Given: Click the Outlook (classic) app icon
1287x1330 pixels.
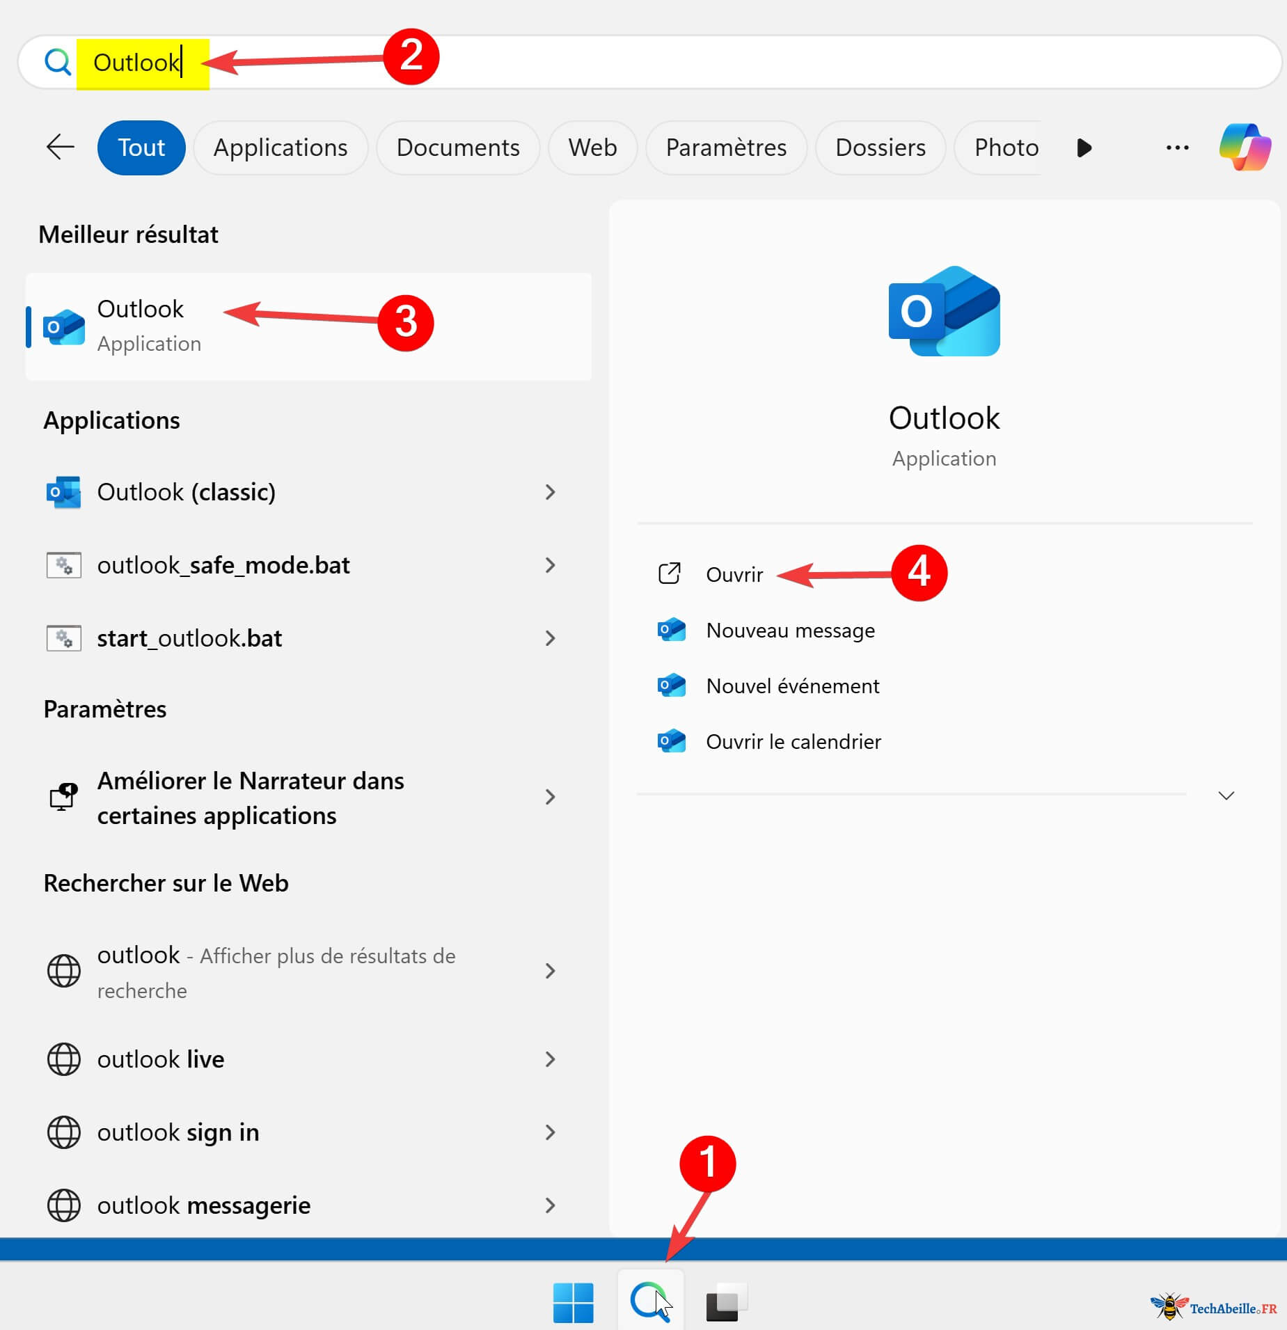Looking at the screenshot, I should point(64,492).
